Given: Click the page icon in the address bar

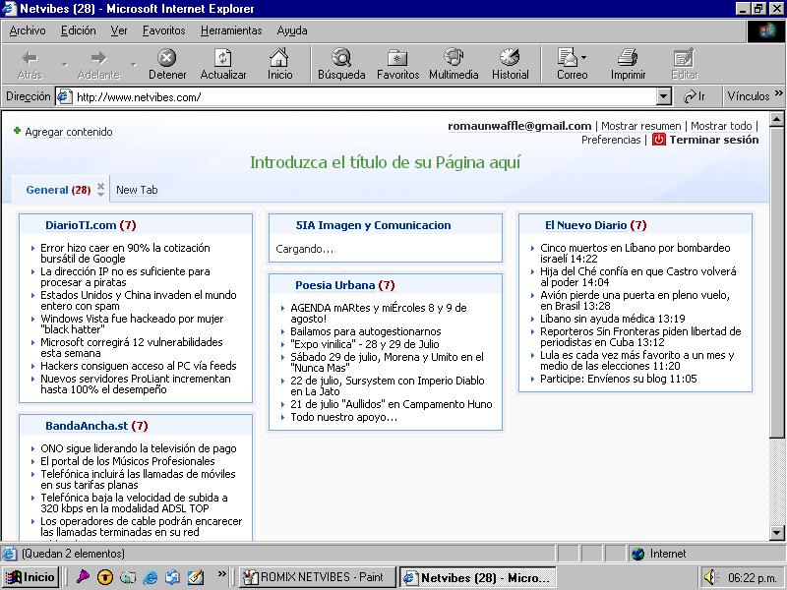Looking at the screenshot, I should pos(64,96).
